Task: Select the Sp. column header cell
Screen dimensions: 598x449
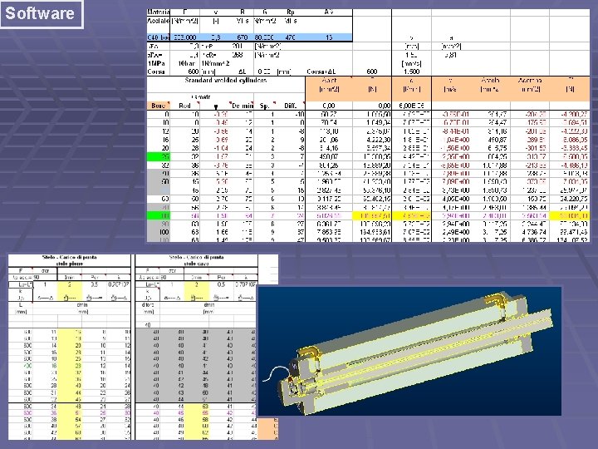Action: click(265, 106)
